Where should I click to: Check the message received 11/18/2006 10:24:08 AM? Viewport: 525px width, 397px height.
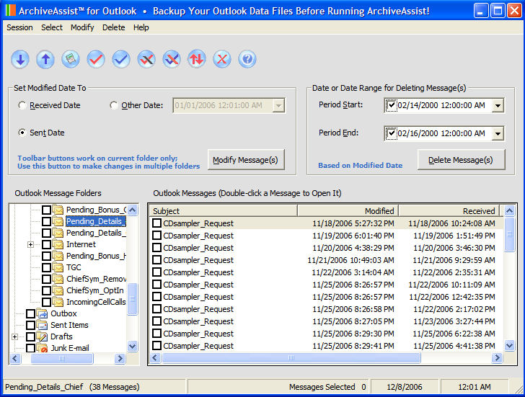click(156, 223)
